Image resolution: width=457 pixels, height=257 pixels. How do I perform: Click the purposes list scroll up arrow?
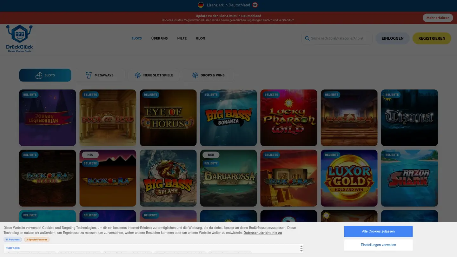301,246
